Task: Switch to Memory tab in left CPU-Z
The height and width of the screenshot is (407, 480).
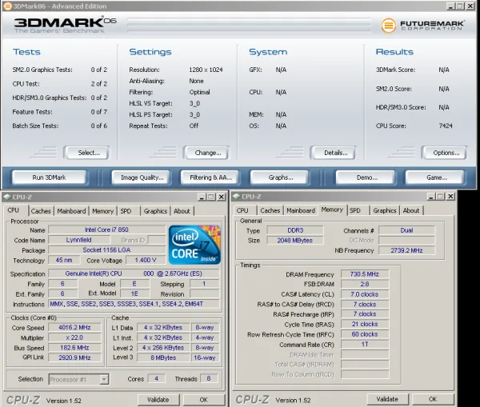Action: point(102,211)
